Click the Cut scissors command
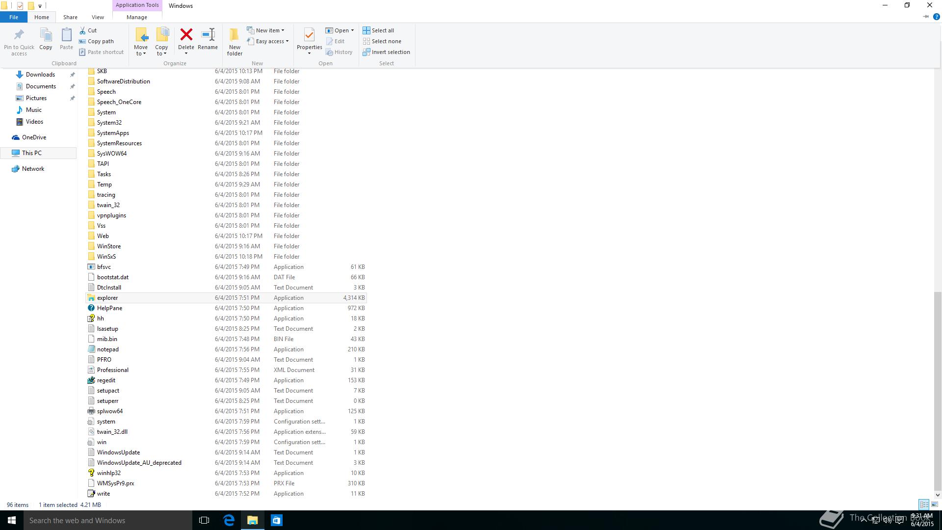Screen dimensions: 942x530 (x=88, y=30)
